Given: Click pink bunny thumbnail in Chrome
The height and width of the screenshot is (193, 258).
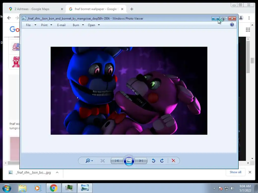Looking at the screenshot, I should pyautogui.click(x=16, y=62).
